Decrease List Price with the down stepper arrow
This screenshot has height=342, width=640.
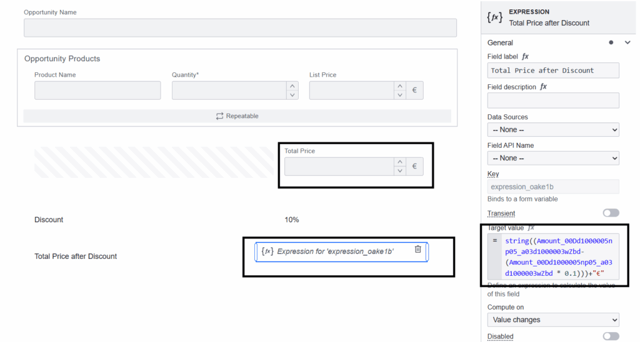pos(400,95)
